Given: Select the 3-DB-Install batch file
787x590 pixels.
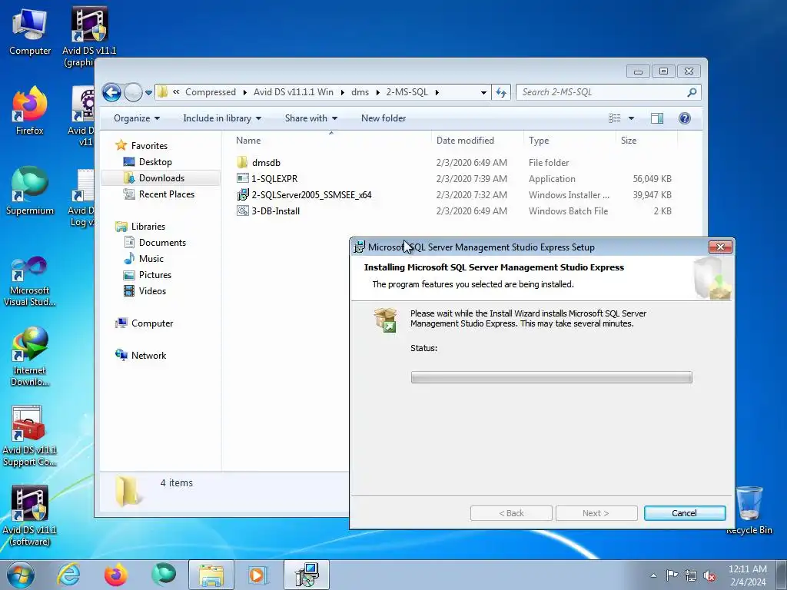Looking at the screenshot, I should point(268,211).
